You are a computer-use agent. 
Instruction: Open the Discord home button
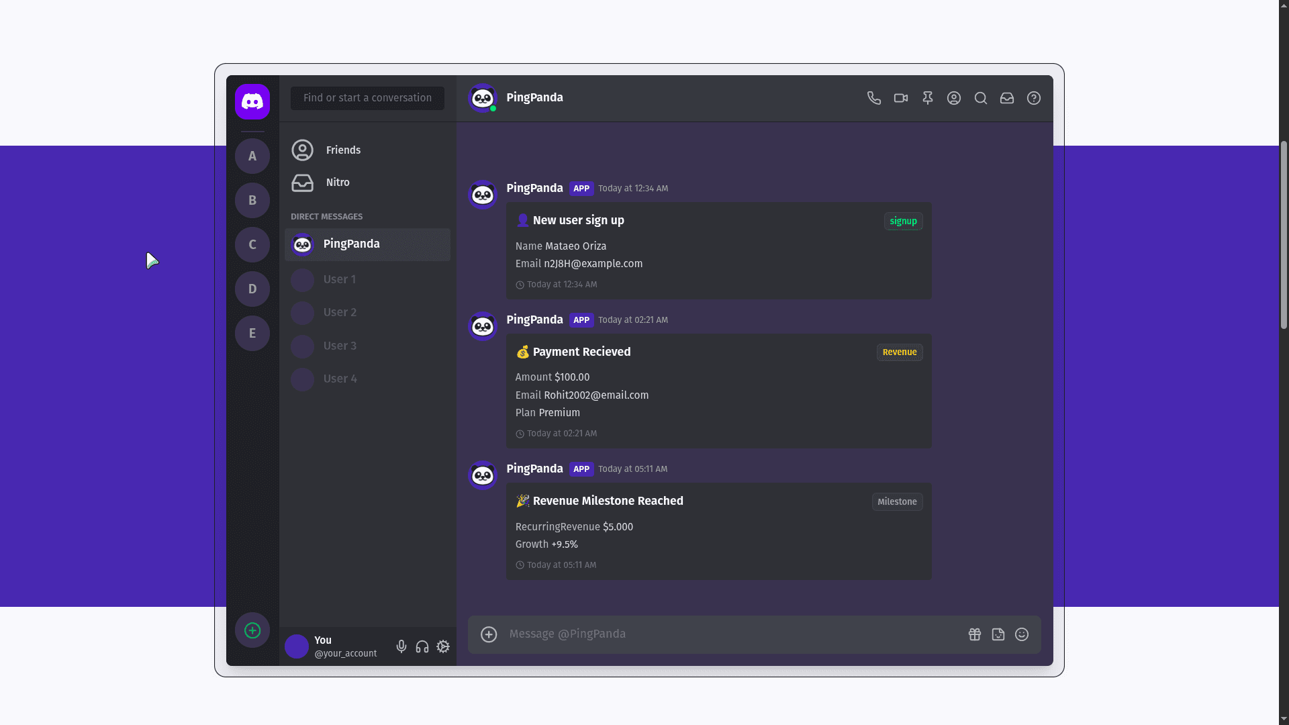252,101
